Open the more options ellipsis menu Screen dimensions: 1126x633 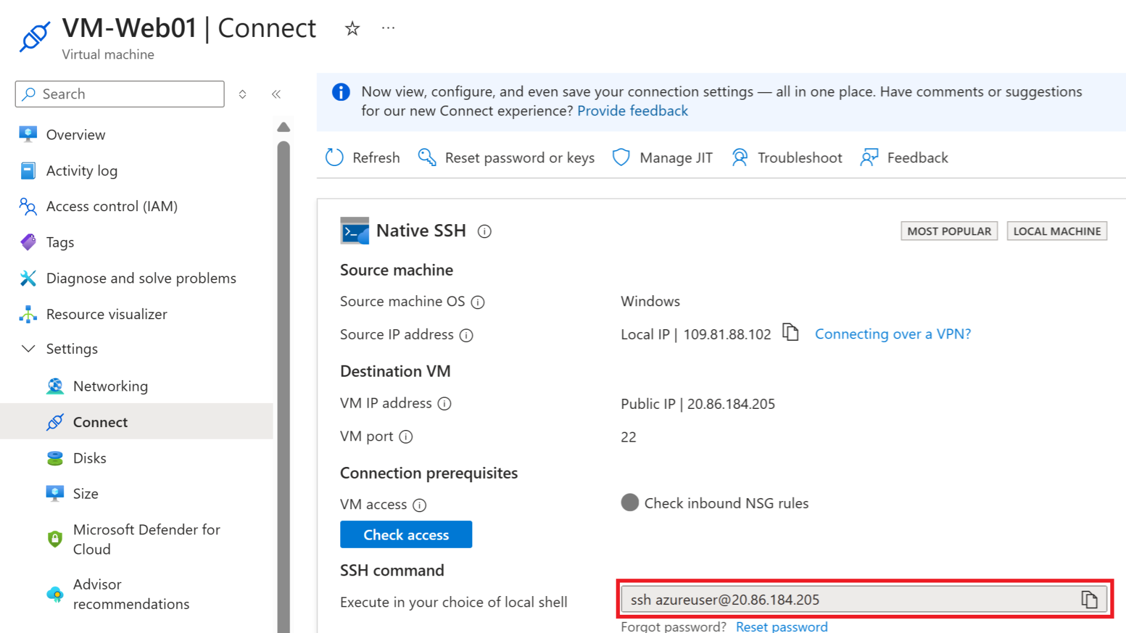point(388,28)
